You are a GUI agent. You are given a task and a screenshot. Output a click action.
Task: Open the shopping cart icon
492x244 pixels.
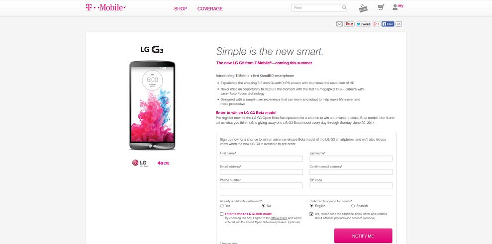(381, 7)
